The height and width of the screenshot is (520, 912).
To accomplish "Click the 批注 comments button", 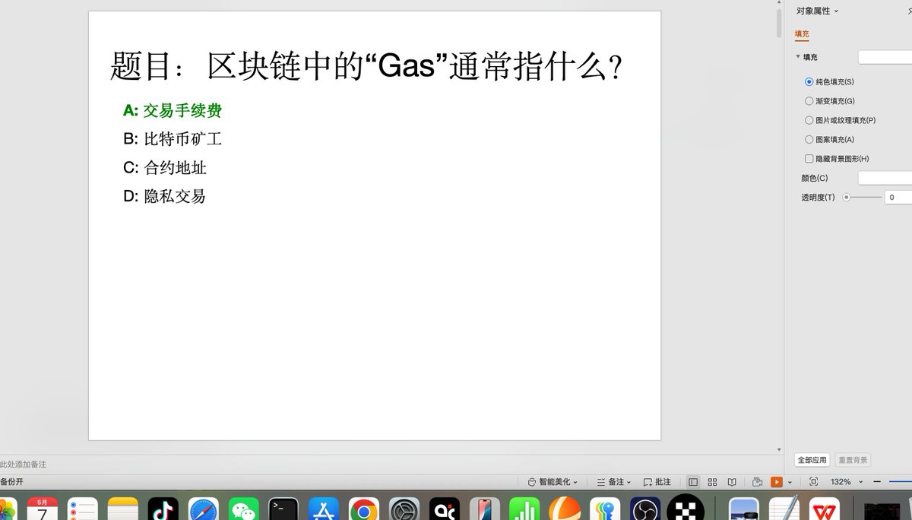I will 657,482.
